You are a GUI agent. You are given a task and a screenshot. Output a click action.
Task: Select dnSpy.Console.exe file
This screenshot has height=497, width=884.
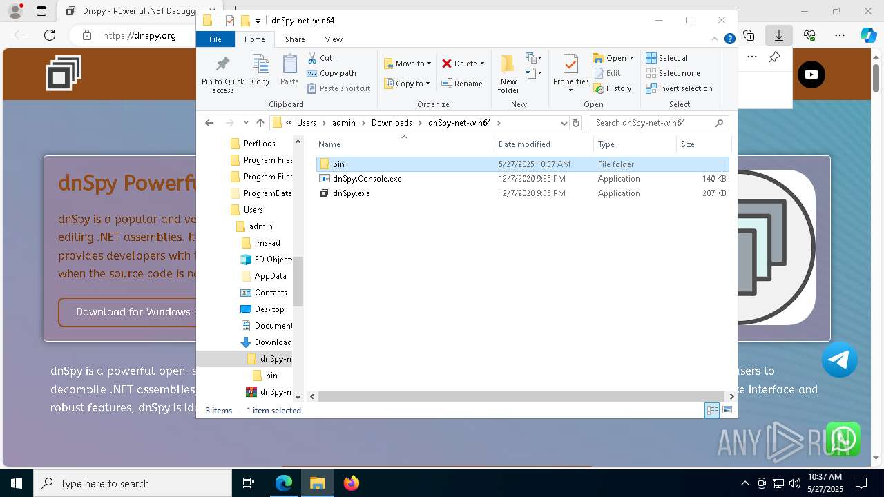[x=523, y=179]
